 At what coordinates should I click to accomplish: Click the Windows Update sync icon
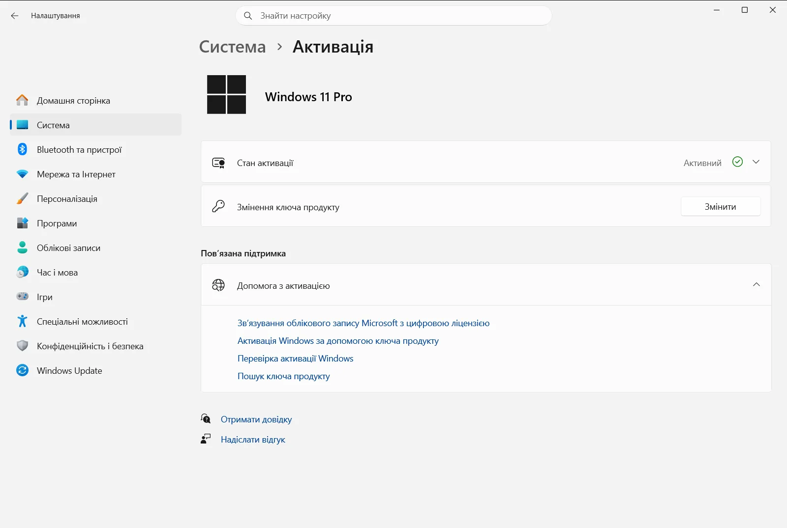click(22, 370)
